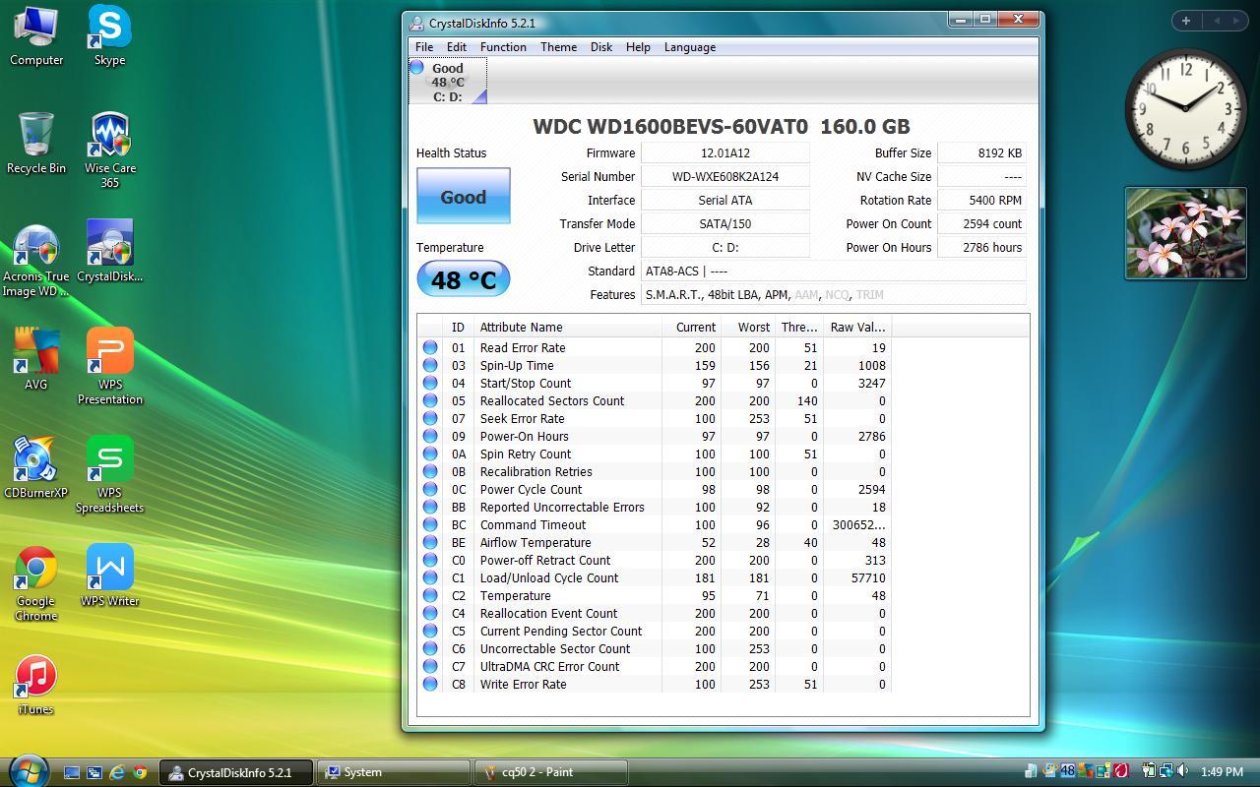Launch WPS Presentation shortcut

click(x=109, y=366)
